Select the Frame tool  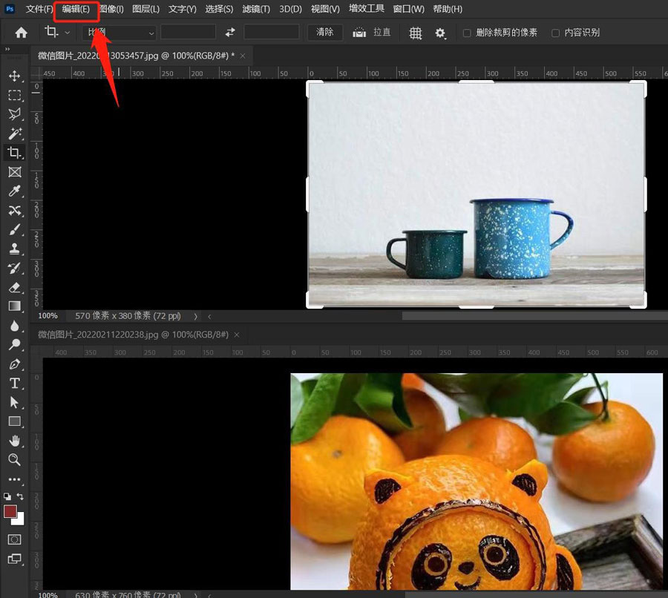(x=15, y=172)
